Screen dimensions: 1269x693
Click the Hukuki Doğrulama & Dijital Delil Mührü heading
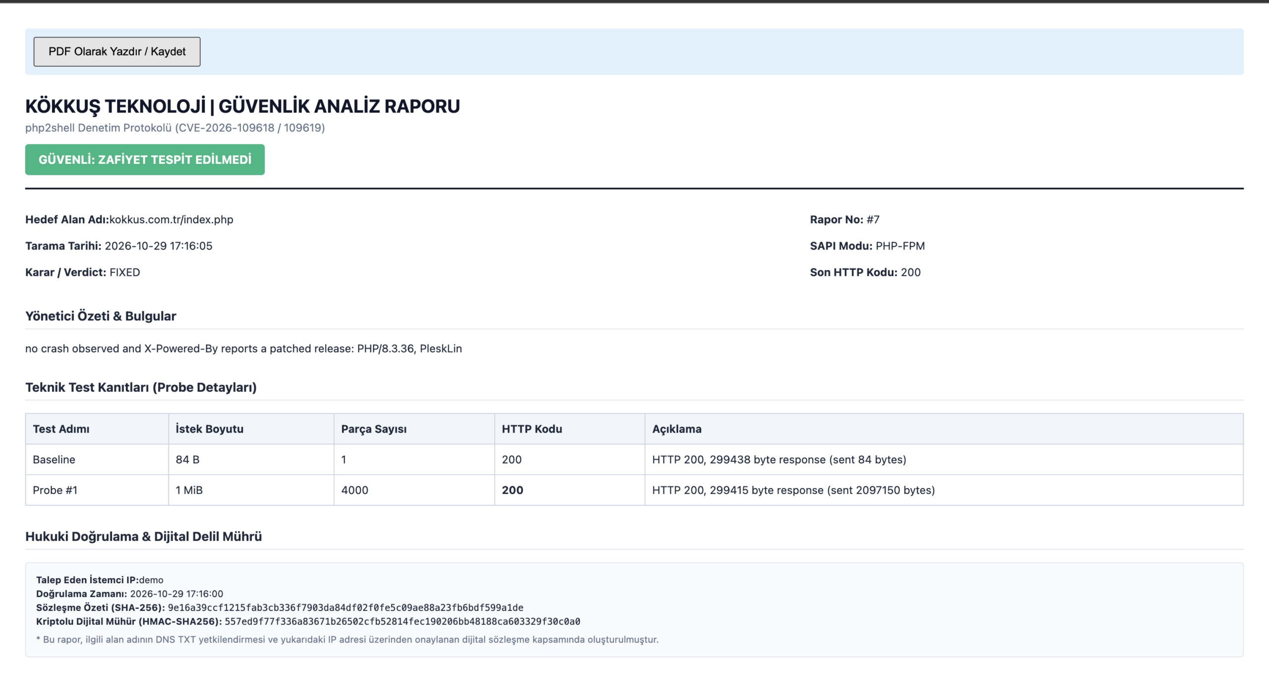(x=144, y=537)
